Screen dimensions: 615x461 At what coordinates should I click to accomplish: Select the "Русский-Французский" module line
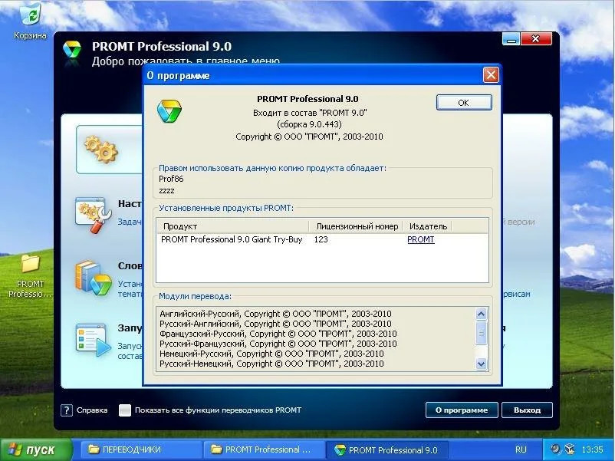278,344
